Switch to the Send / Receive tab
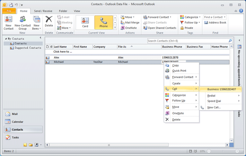This screenshot has height=156, width=246. pos(43,11)
